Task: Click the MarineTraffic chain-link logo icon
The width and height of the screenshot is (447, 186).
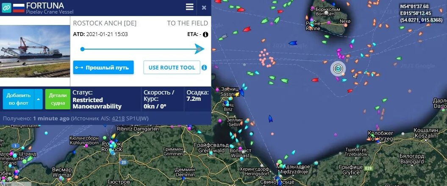Action: click(x=6, y=8)
